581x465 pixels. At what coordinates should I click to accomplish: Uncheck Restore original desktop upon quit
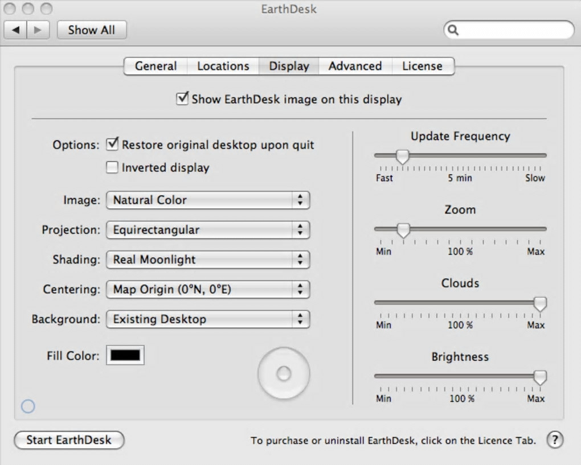coord(113,145)
